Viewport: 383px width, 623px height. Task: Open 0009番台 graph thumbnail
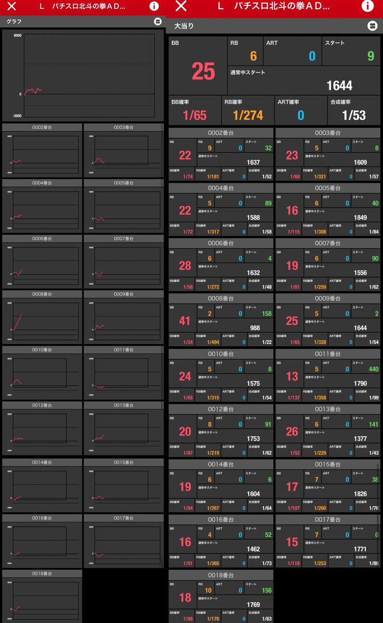click(124, 321)
